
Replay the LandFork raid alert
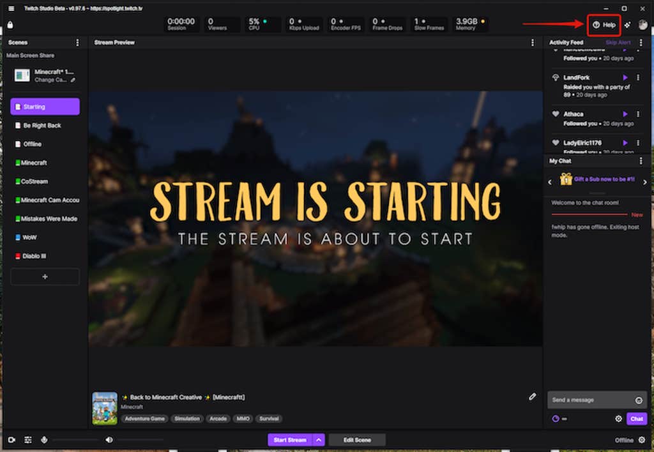tap(625, 78)
